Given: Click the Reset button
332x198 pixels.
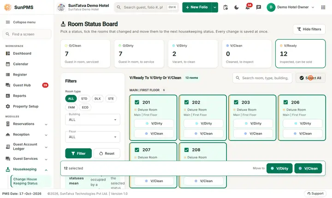Looking at the screenshot, I should [107, 153].
